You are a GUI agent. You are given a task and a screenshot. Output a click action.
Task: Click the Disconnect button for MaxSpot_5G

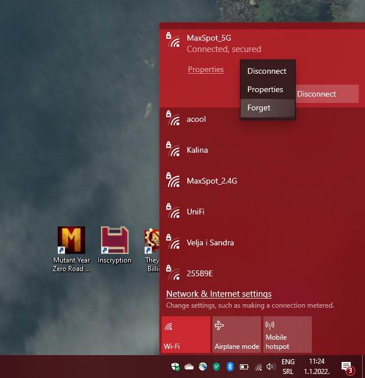pyautogui.click(x=327, y=94)
